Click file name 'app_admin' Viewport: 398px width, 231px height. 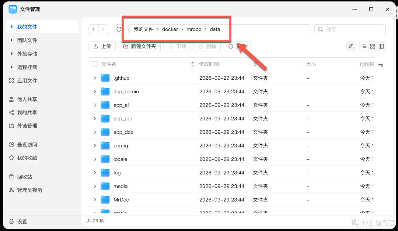126,91
